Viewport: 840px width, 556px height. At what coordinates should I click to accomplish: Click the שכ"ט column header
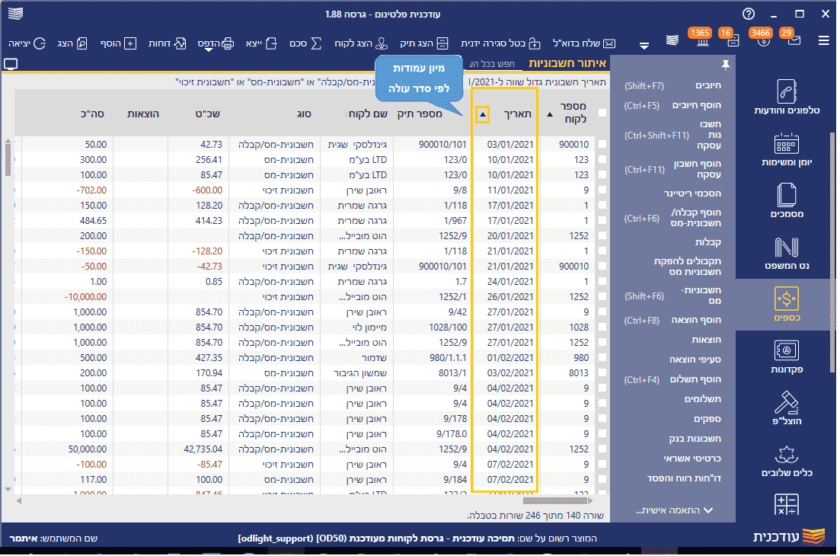208,114
